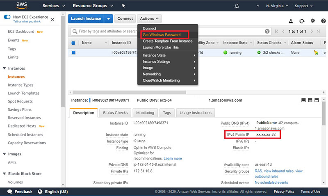Choose Launch More Like This

point(161,47)
